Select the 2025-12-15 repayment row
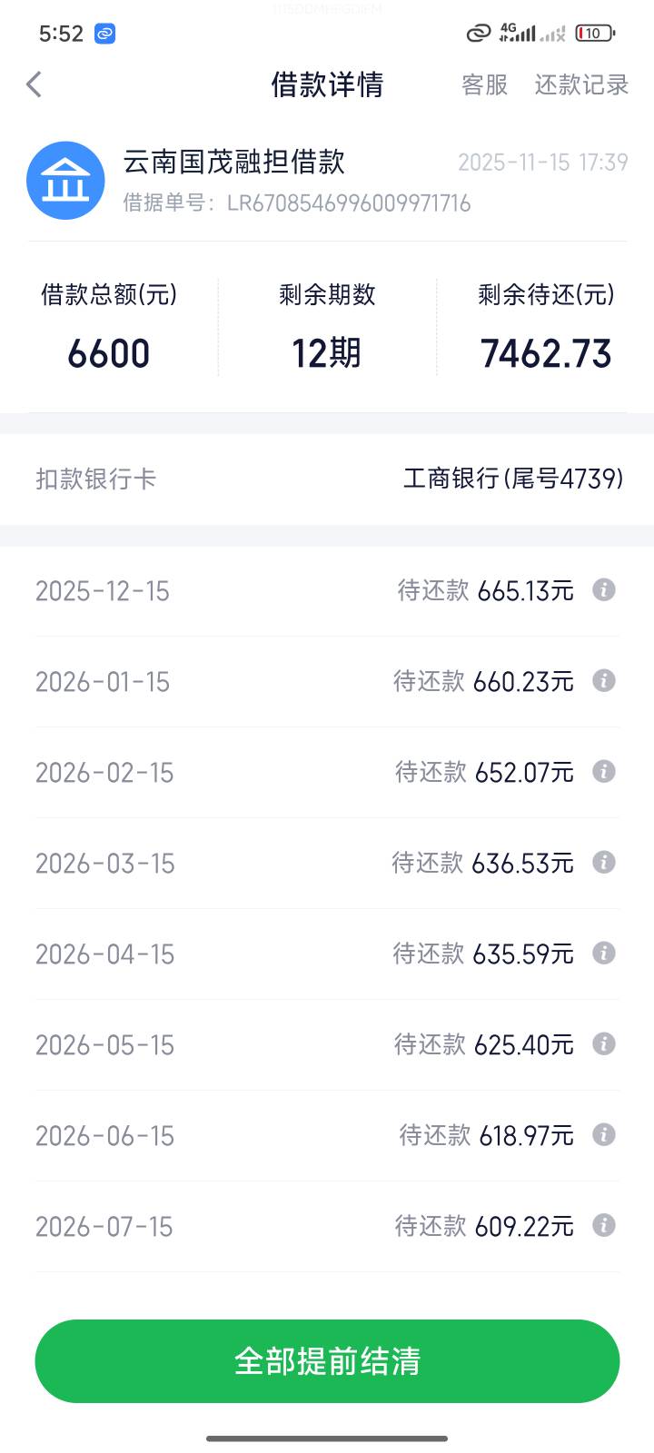This screenshot has width=654, height=1453. tap(327, 591)
